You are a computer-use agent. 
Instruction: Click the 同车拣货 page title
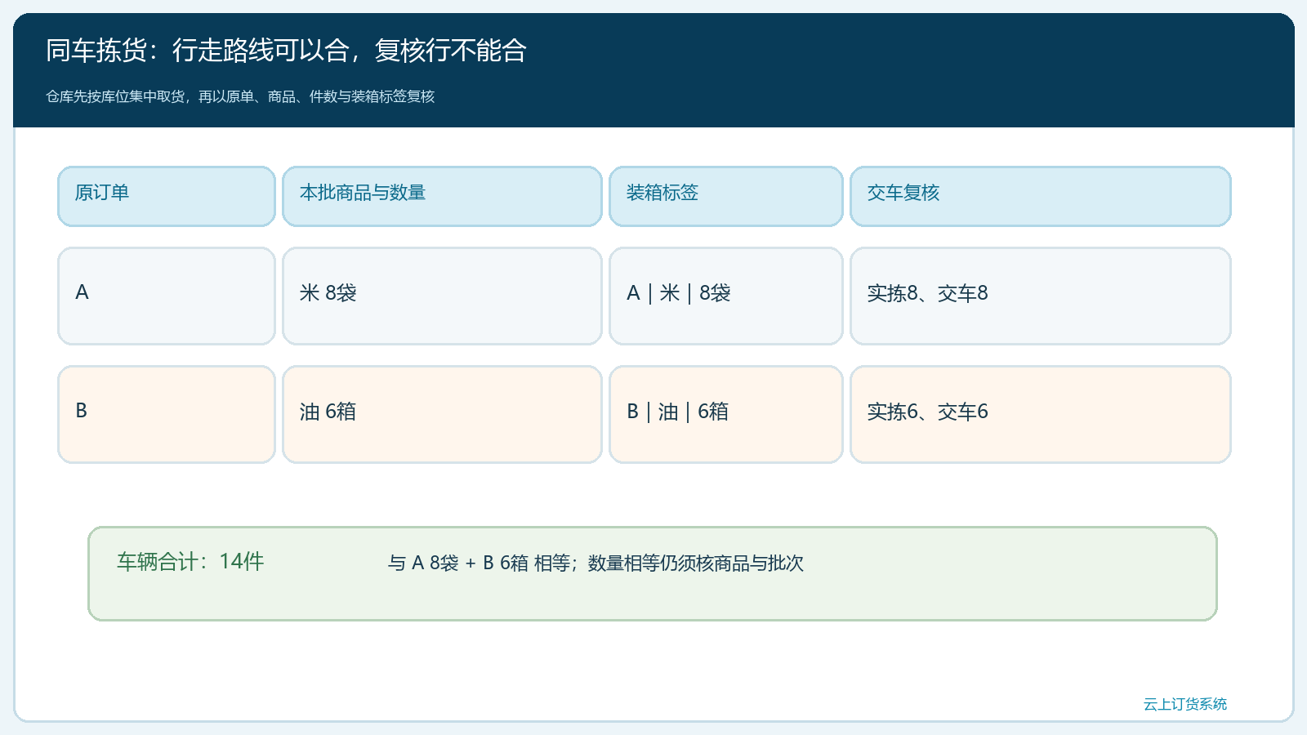(96, 51)
